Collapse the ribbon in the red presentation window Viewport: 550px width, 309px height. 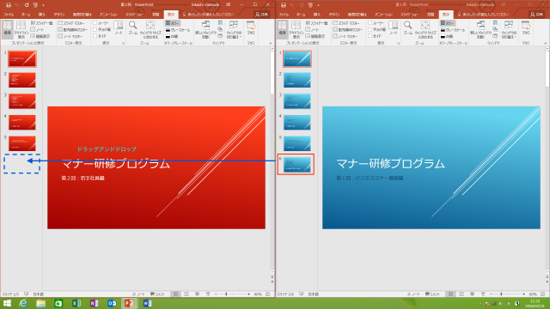coord(271,43)
